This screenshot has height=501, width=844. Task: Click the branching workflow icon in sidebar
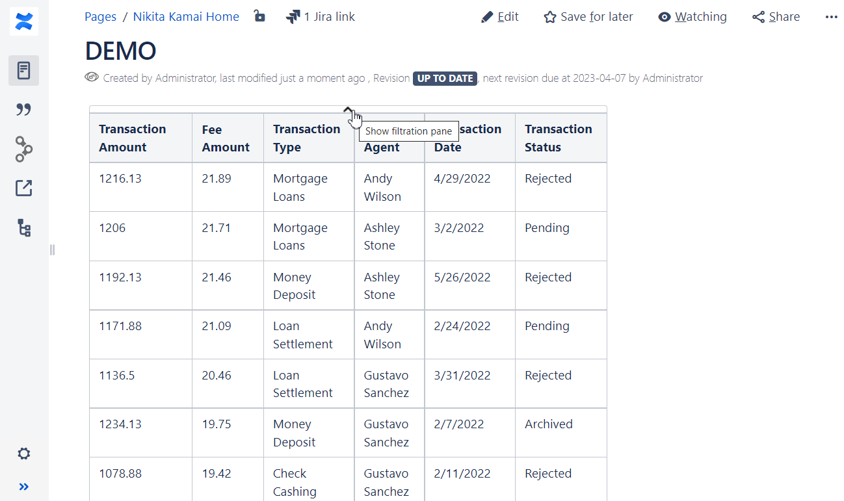click(x=24, y=149)
